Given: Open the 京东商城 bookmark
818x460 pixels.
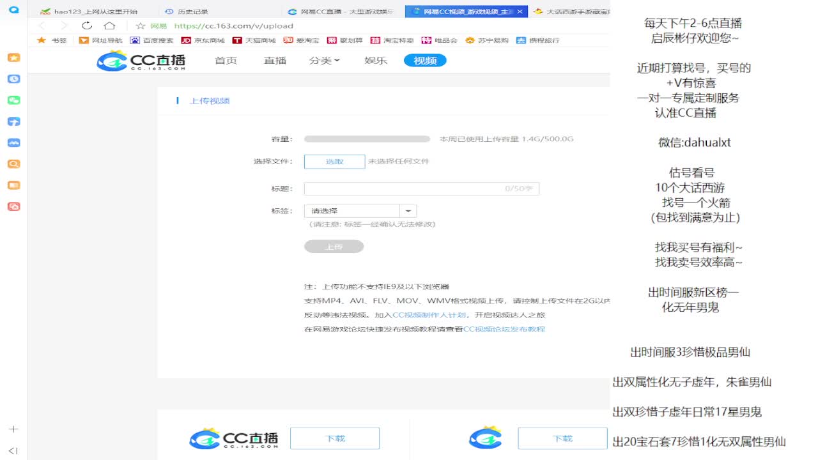Looking at the screenshot, I should (203, 40).
